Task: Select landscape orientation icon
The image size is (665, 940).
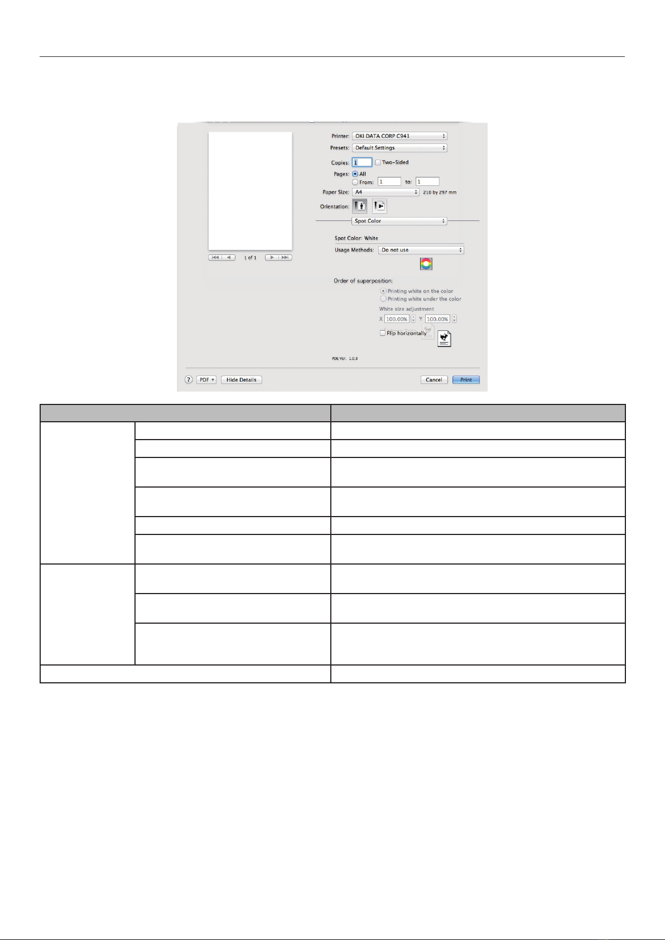Action: click(379, 206)
